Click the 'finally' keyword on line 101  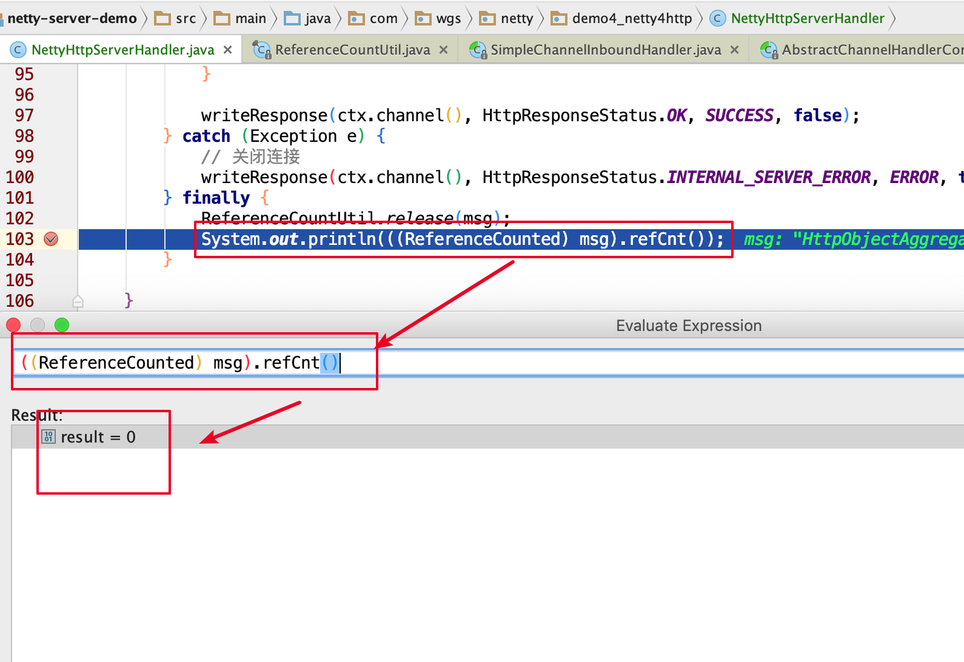(216, 198)
